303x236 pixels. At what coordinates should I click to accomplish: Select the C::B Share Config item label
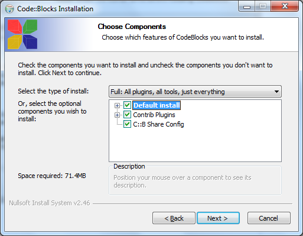point(158,124)
